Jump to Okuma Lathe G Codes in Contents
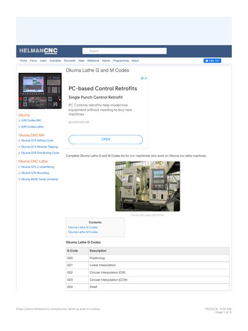This screenshot has width=248, height=331. (83, 227)
